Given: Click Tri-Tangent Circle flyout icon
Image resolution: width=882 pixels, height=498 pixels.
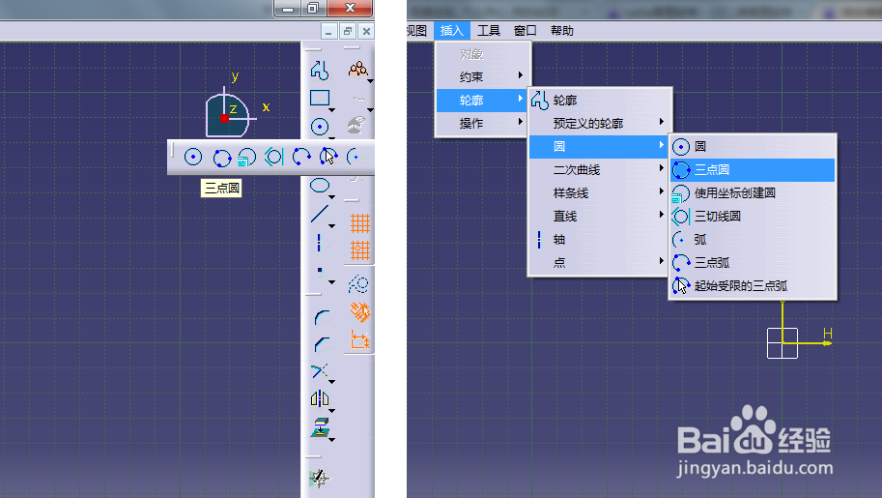Looking at the screenshot, I should tap(274, 157).
